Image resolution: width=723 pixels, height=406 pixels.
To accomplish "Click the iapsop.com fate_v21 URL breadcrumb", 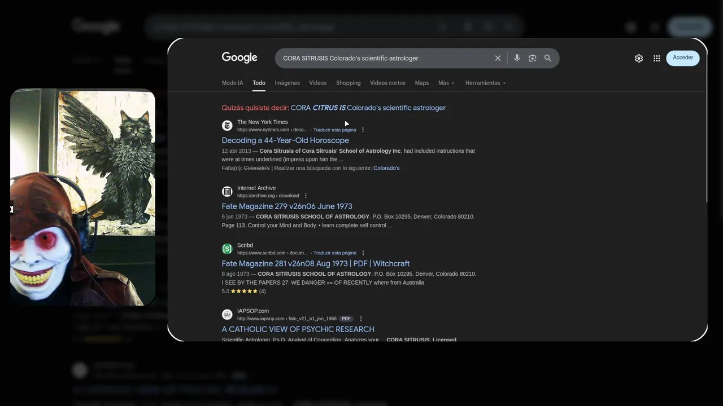I will [x=287, y=319].
